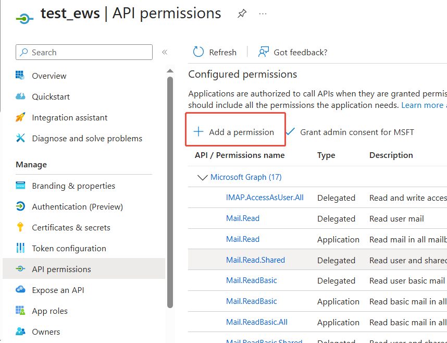Click Add a permission button
This screenshot has width=447, height=343.
[x=234, y=132]
